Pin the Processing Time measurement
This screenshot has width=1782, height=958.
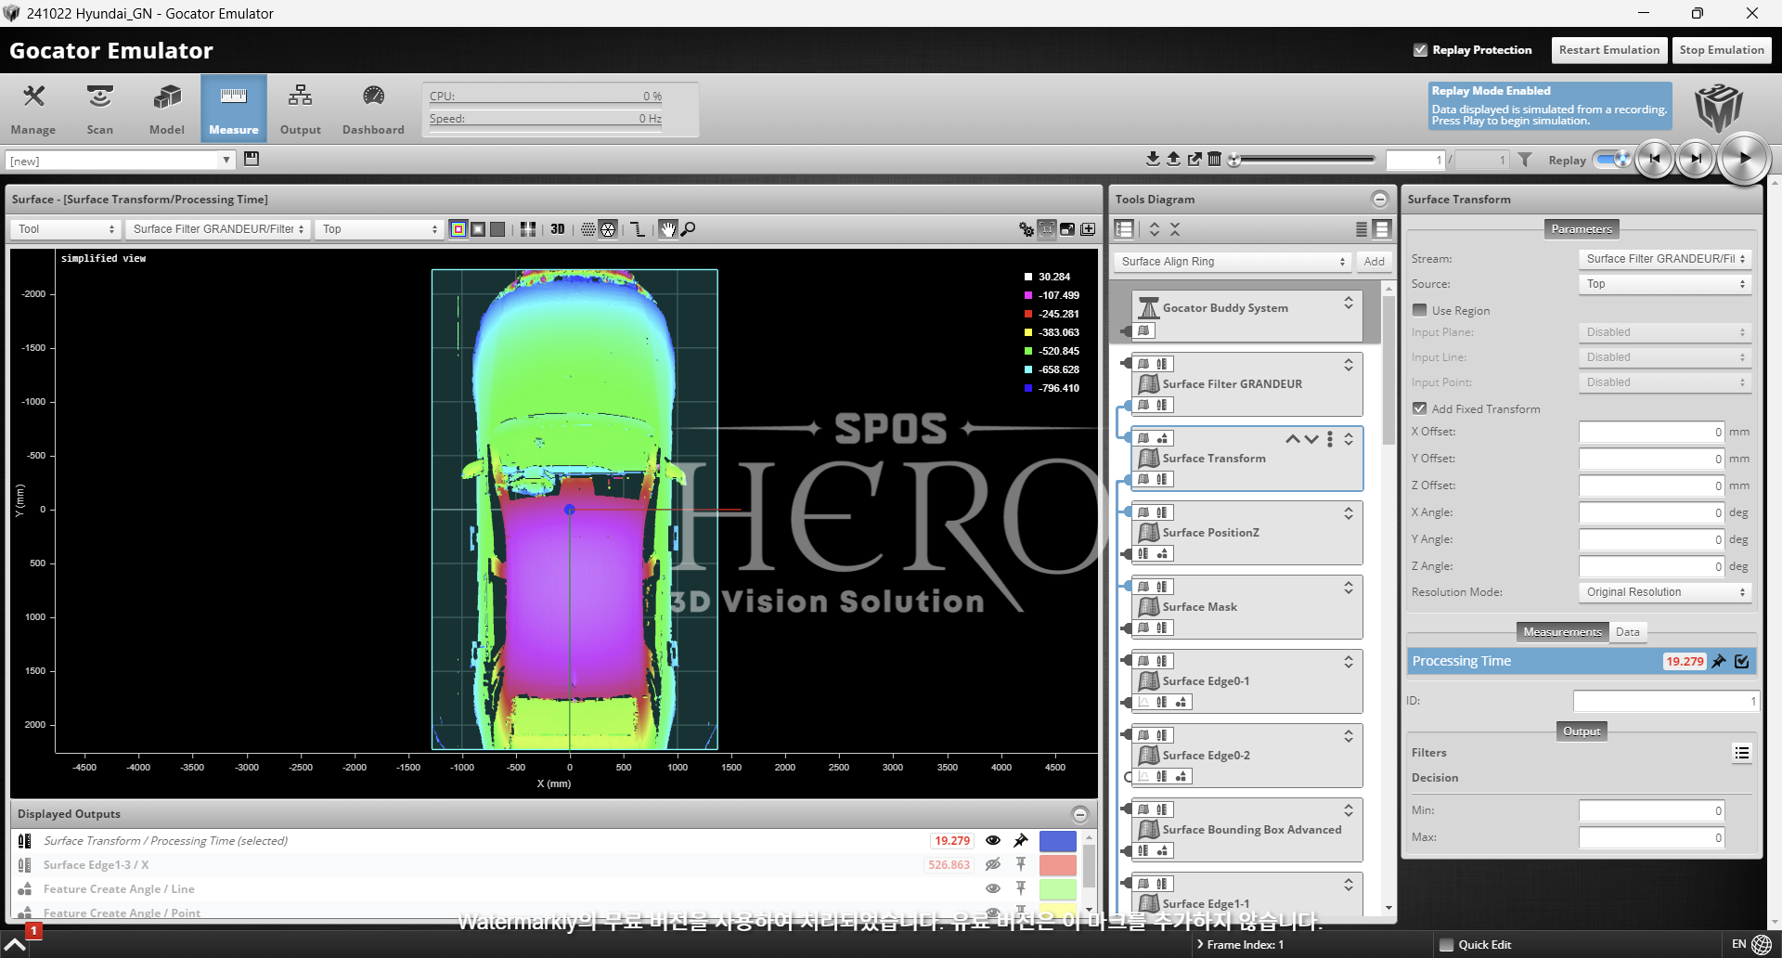(x=1719, y=662)
